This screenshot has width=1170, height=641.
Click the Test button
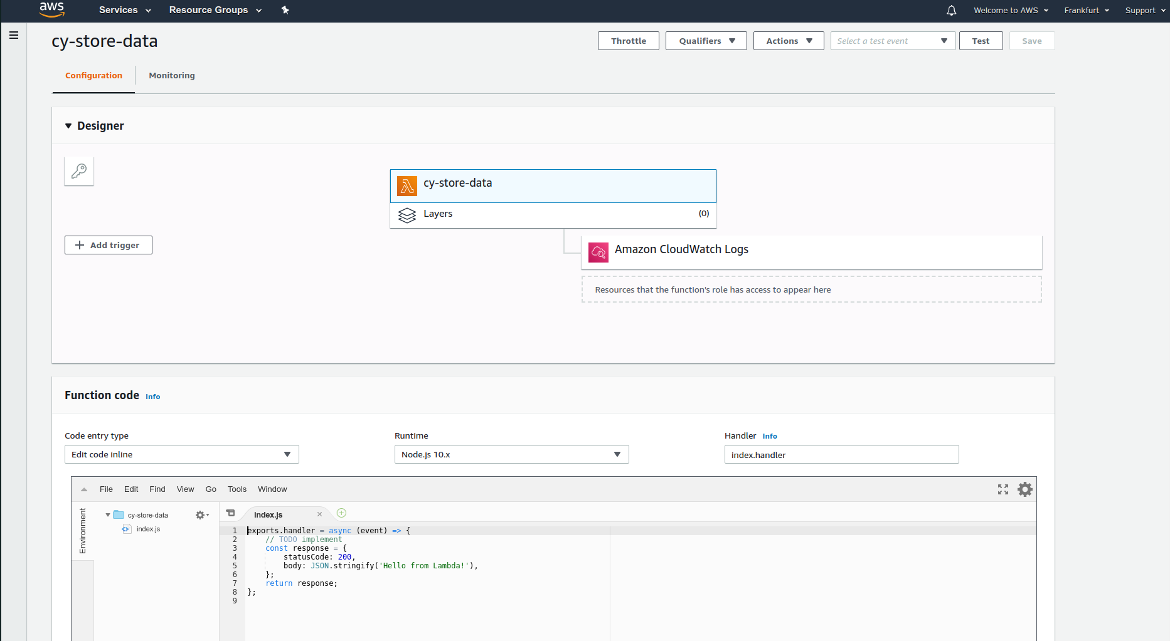coord(981,41)
